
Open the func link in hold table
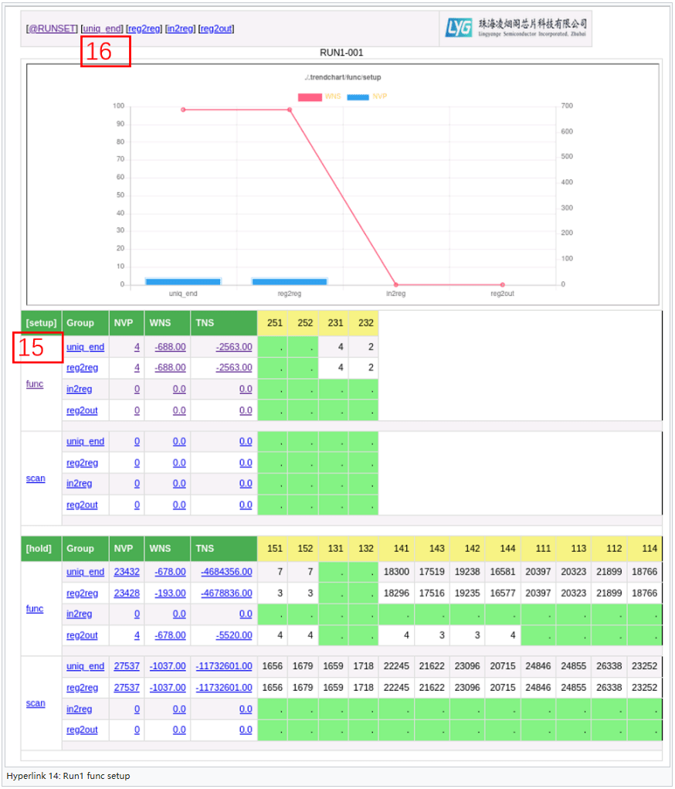coord(35,609)
